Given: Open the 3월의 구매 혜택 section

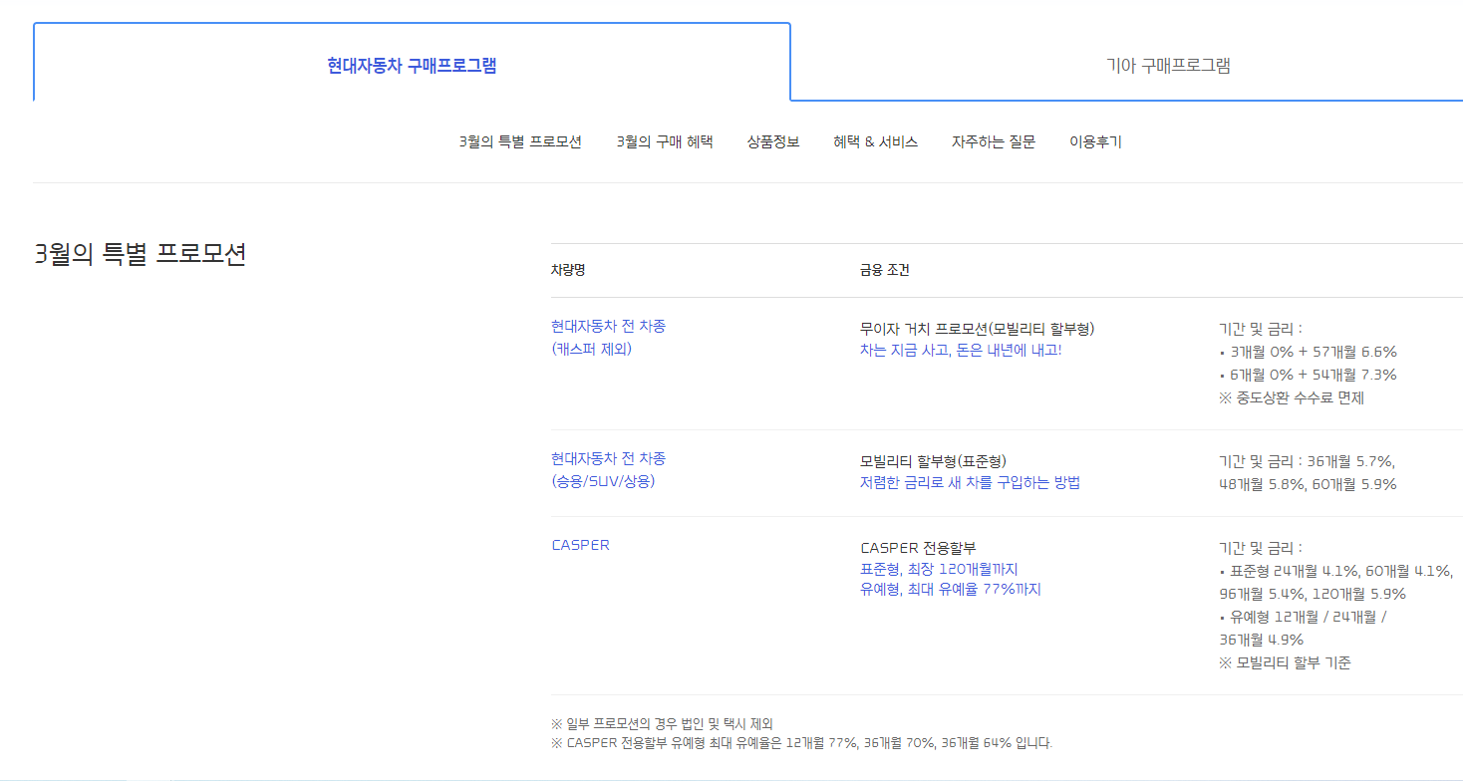Looking at the screenshot, I should point(665,140).
